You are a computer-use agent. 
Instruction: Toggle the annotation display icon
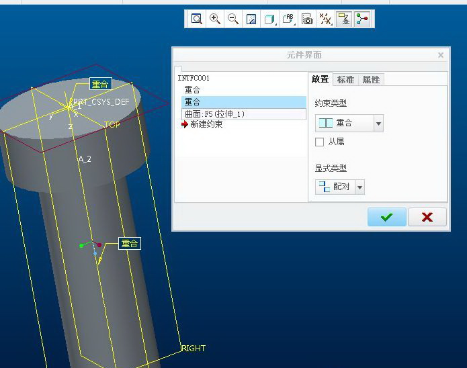344,19
